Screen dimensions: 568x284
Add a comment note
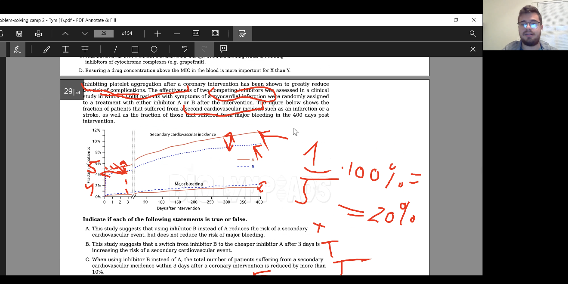click(223, 49)
